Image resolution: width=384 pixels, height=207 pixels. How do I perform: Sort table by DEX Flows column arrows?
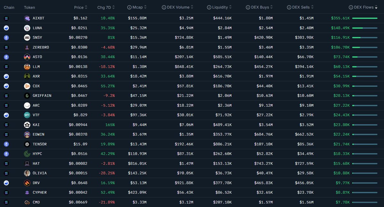coord(376,7)
